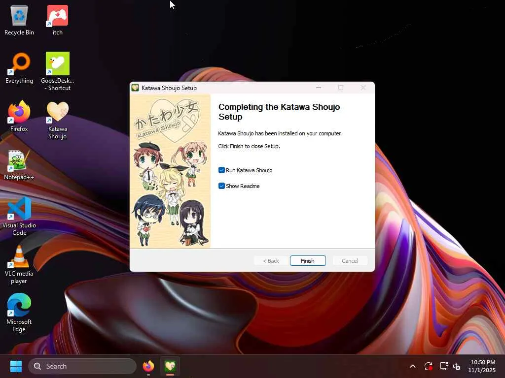This screenshot has height=378, width=505.
Task: Select the Microsoft Edge desktop icon
Action: (19, 313)
